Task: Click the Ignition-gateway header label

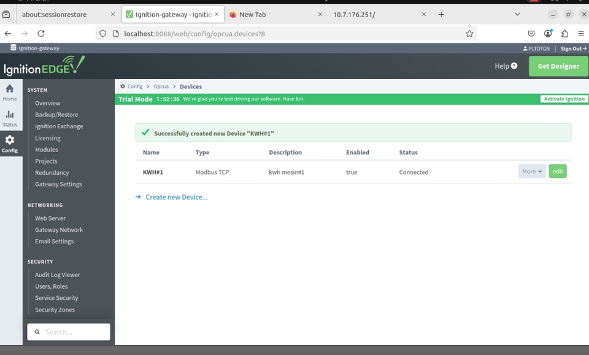Action: point(39,48)
